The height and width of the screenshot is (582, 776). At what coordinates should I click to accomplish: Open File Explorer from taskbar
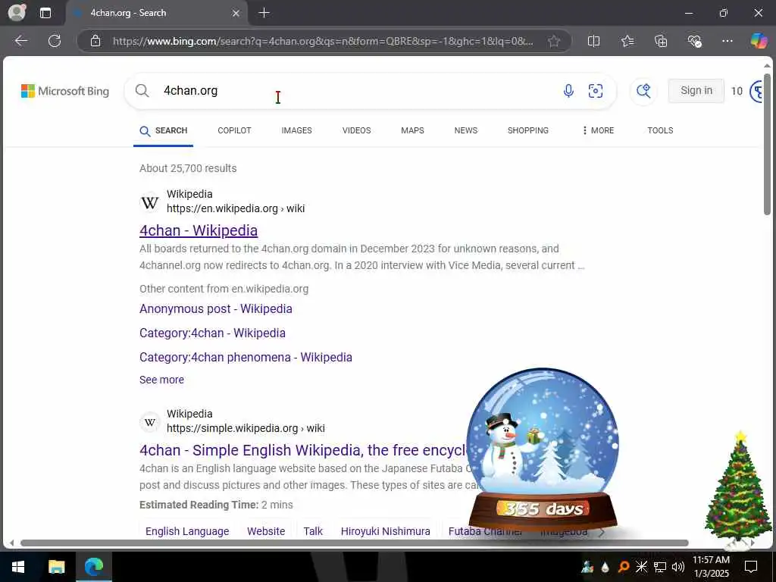(56, 567)
